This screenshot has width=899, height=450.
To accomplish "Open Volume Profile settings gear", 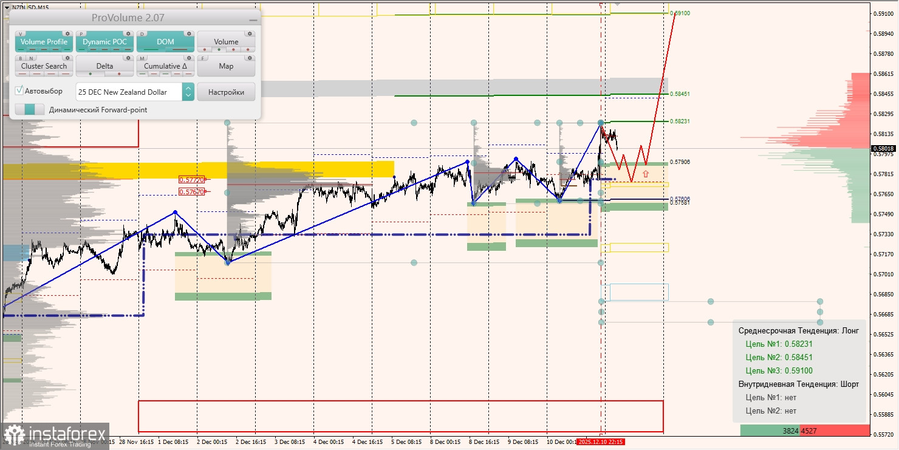I will (67, 34).
